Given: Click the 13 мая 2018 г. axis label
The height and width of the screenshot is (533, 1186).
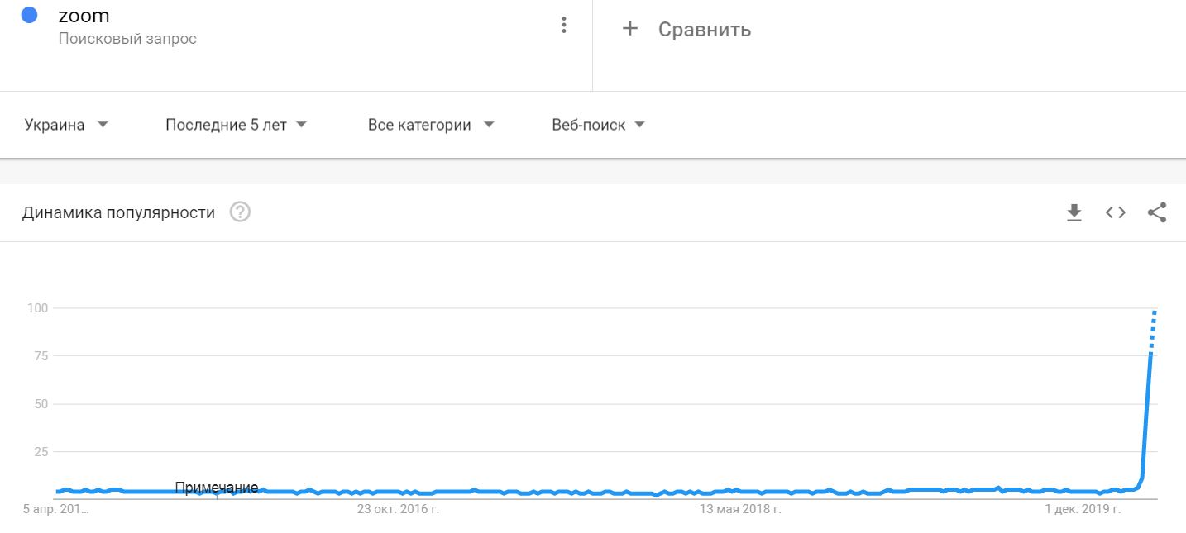Looking at the screenshot, I should [741, 510].
